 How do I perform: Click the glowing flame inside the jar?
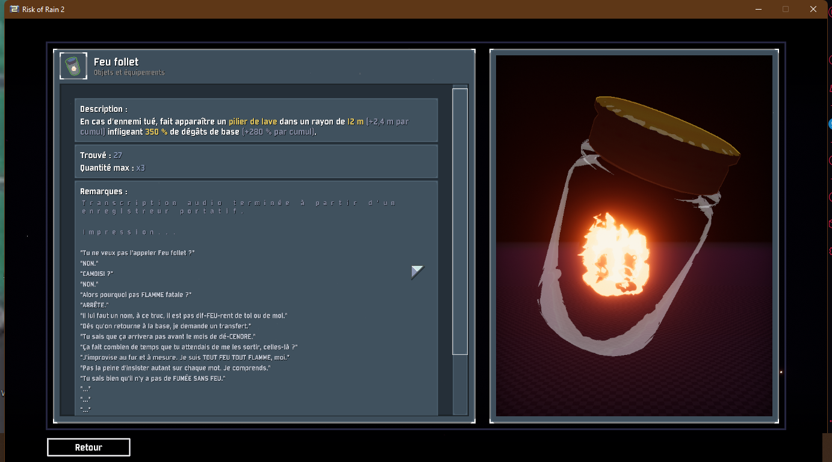613,254
